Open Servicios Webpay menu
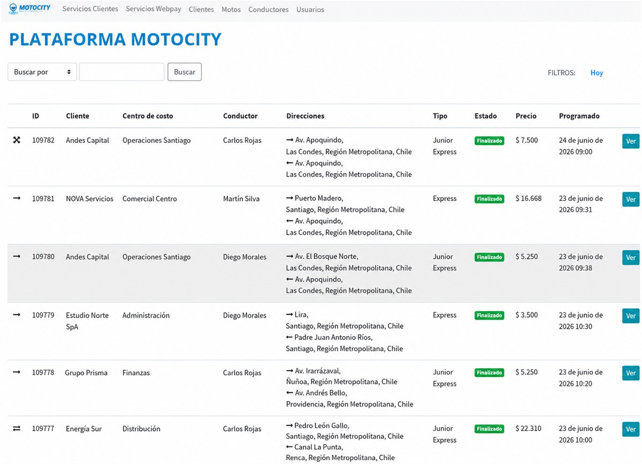This screenshot has width=642, height=464. click(154, 9)
